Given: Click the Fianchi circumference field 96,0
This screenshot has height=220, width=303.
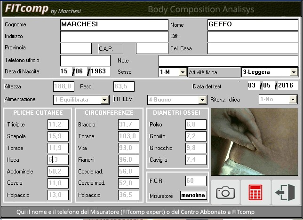Looking at the screenshot, I should 128,160.
